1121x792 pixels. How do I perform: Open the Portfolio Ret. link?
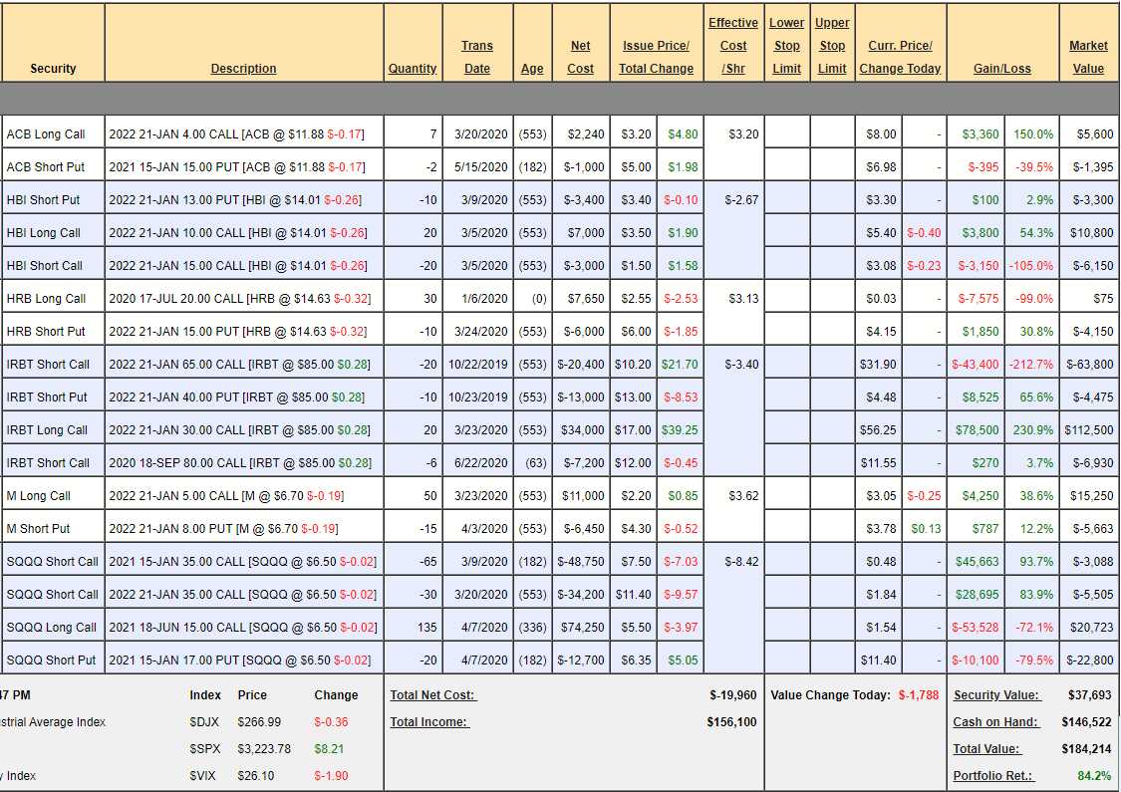pos(992,776)
